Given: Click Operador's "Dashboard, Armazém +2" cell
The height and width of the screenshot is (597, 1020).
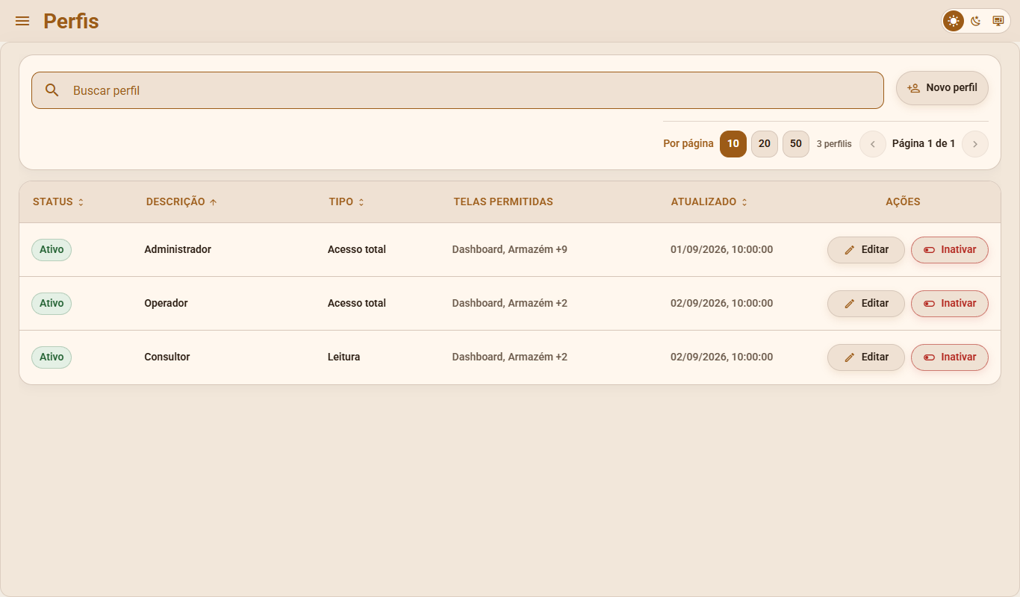Looking at the screenshot, I should pyautogui.click(x=510, y=304).
